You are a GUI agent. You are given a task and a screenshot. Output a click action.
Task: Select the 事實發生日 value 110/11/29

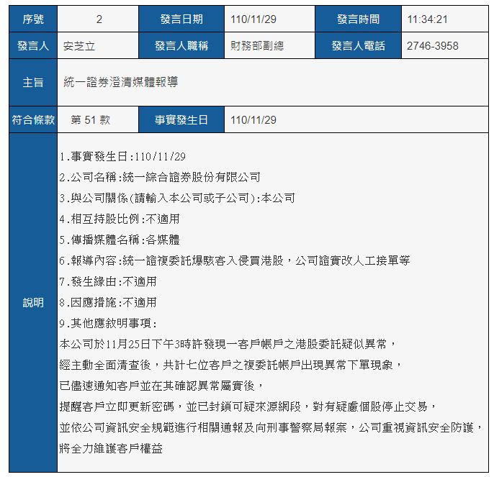pos(253,120)
